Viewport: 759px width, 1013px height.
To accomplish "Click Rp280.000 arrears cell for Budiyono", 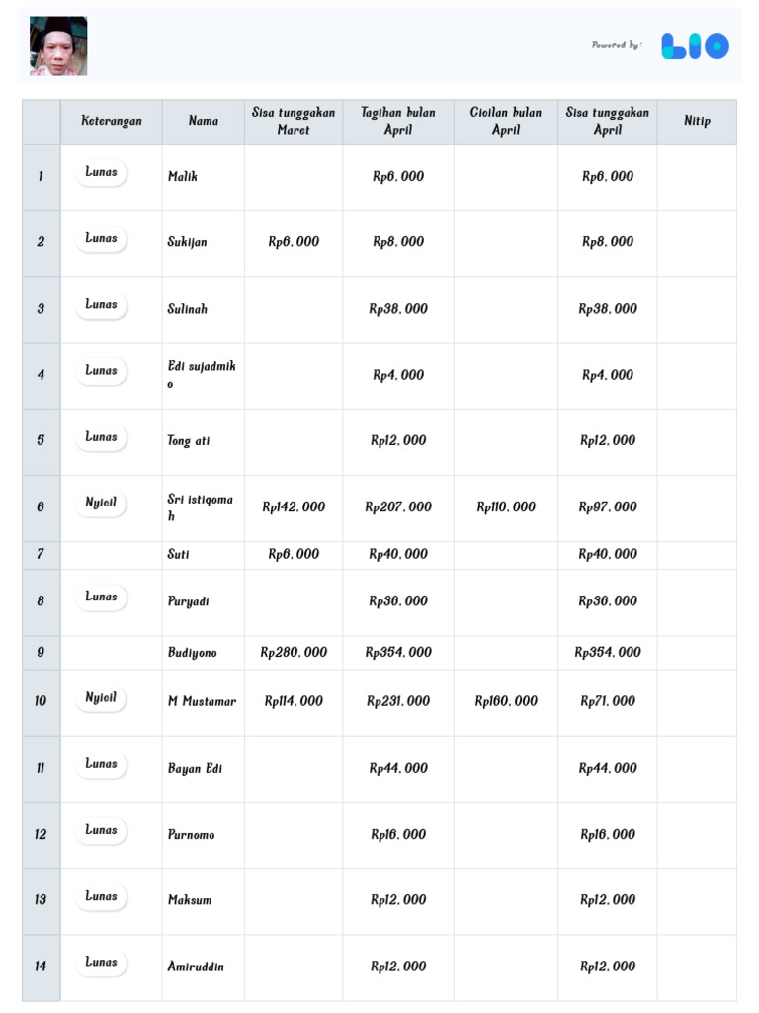I will [x=294, y=653].
